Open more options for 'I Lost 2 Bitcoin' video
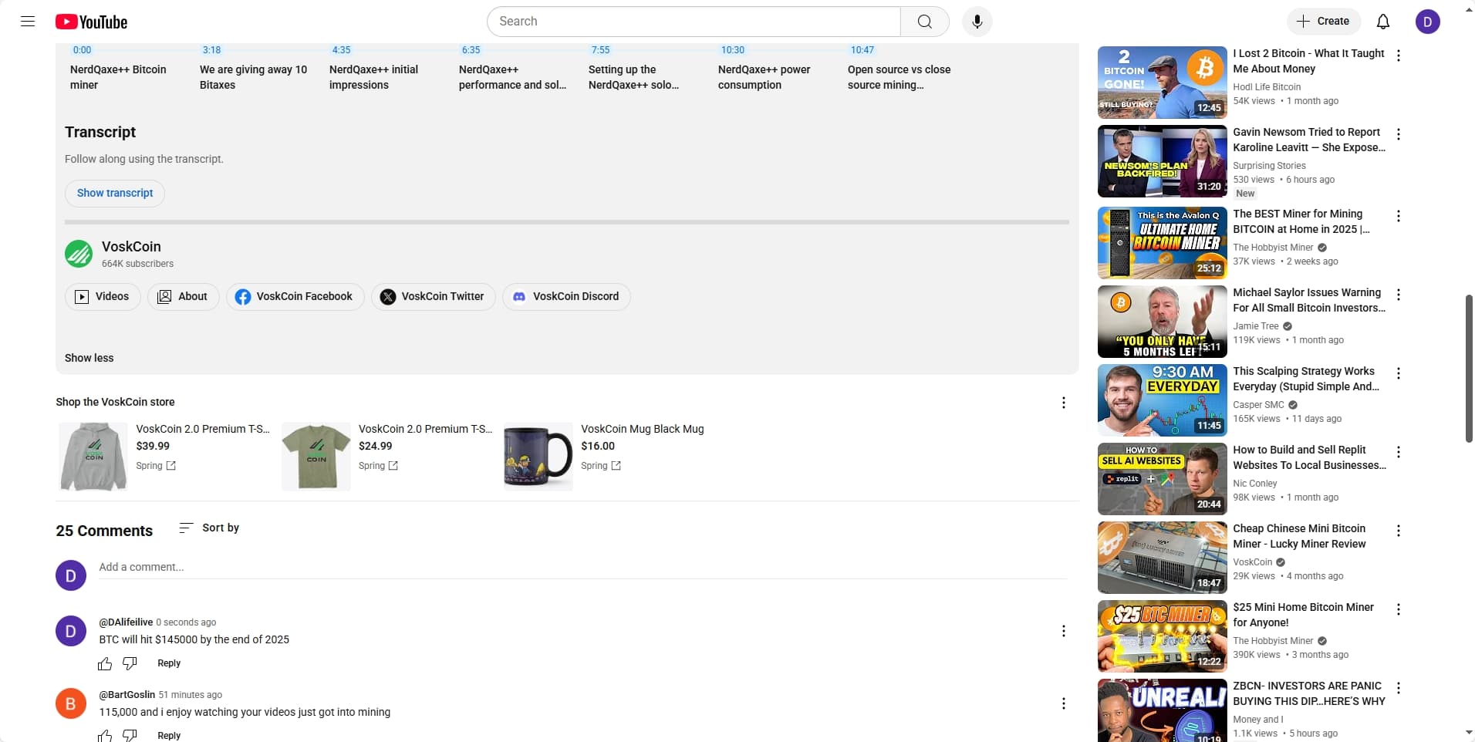This screenshot has width=1475, height=742. click(x=1398, y=55)
